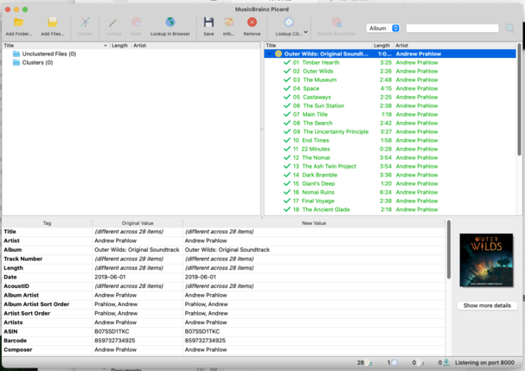Select the Unclustered Files folder
Screen dimensions: 525x371
pyautogui.click(x=49, y=54)
